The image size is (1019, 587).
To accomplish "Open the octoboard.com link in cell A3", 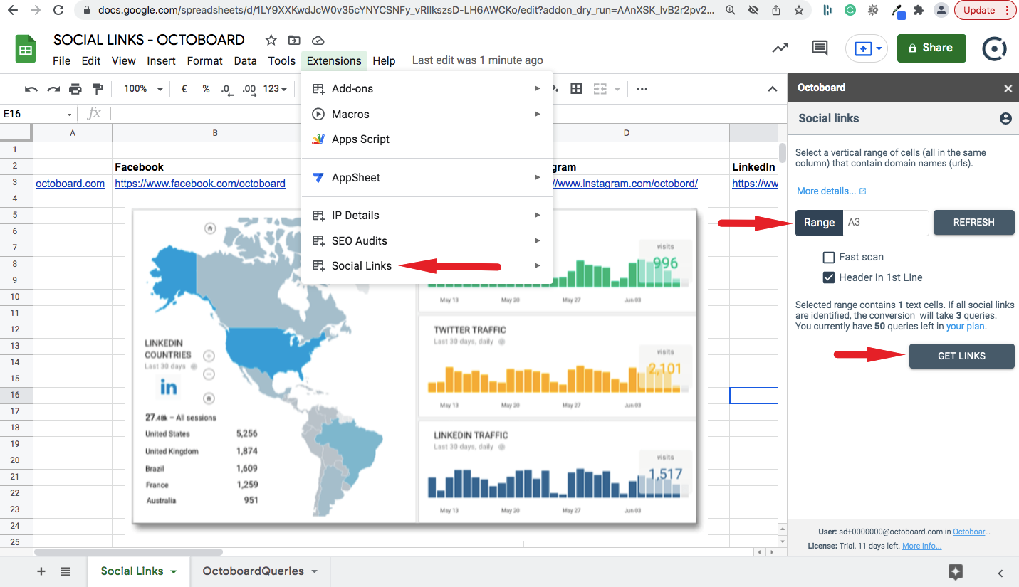I will (x=70, y=184).
